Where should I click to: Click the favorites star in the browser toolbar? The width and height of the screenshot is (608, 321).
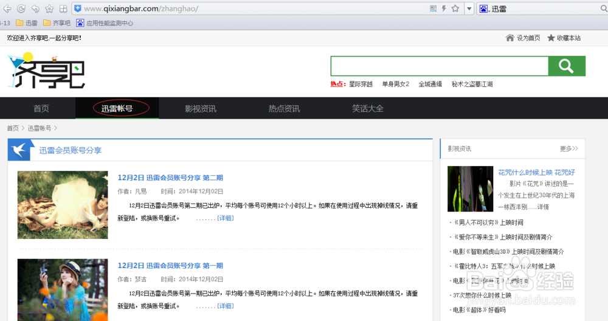click(x=49, y=9)
